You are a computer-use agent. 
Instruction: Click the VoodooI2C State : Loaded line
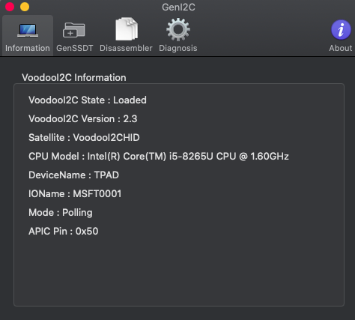pos(88,100)
